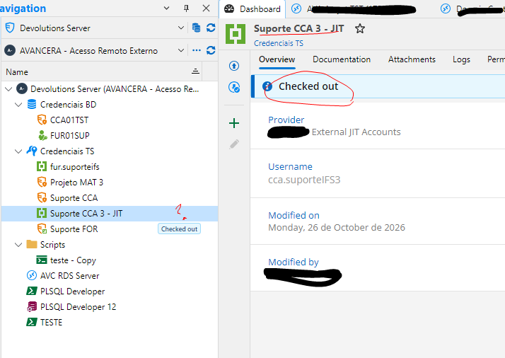Mark Suporte CCA 3 - JIT as favorite

click(x=360, y=29)
